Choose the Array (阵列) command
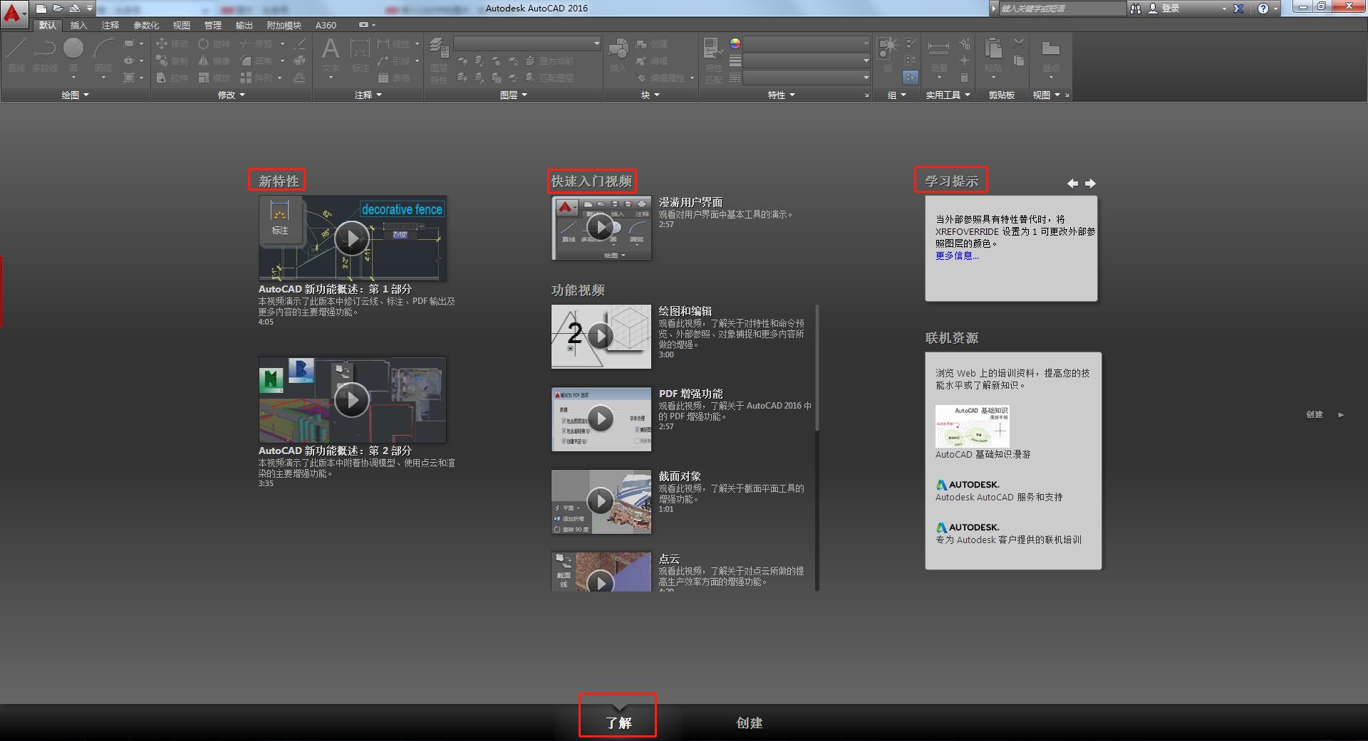Viewport: 1368px width, 741px height. (x=256, y=78)
